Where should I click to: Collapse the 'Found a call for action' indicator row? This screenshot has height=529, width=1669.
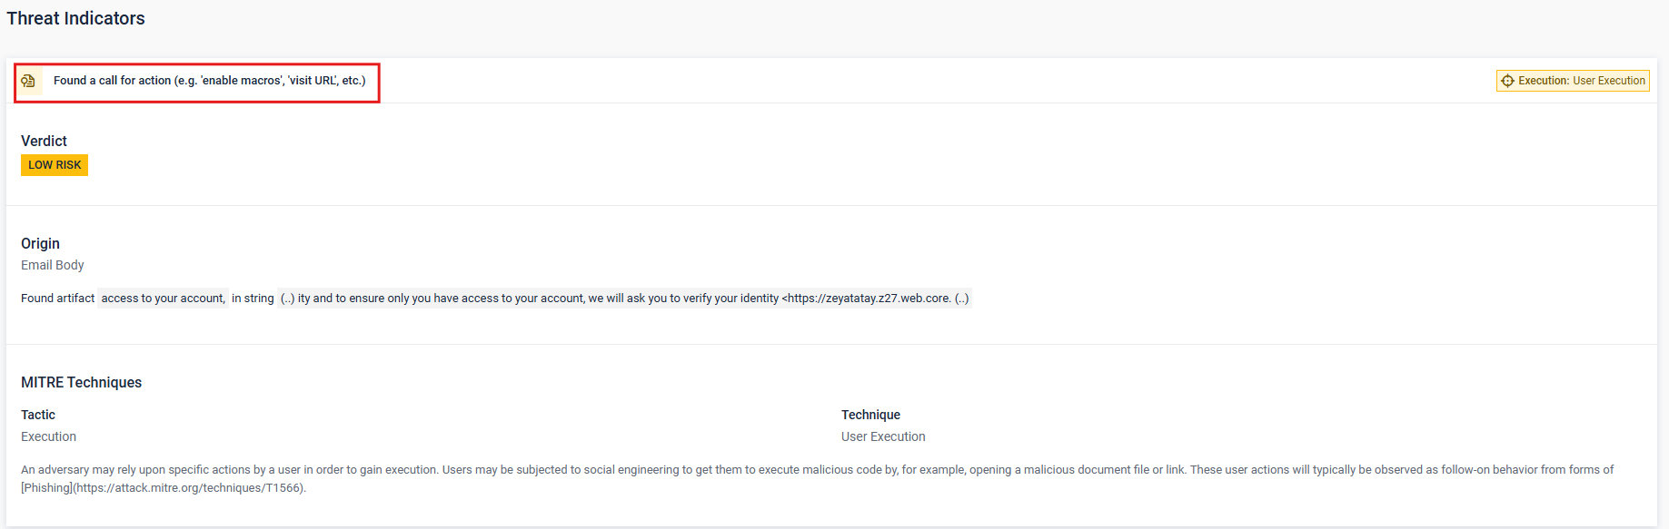209,81
